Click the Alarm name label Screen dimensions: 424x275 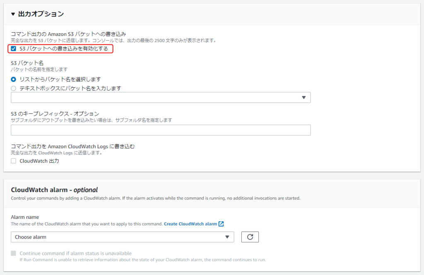[x=25, y=217]
